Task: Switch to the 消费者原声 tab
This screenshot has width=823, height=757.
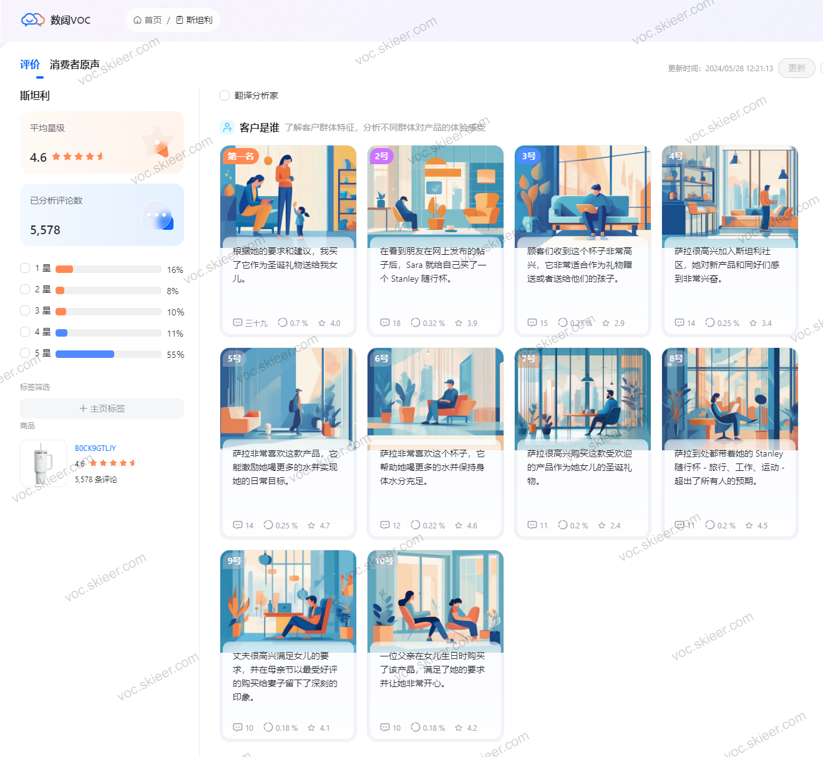Action: pyautogui.click(x=74, y=64)
